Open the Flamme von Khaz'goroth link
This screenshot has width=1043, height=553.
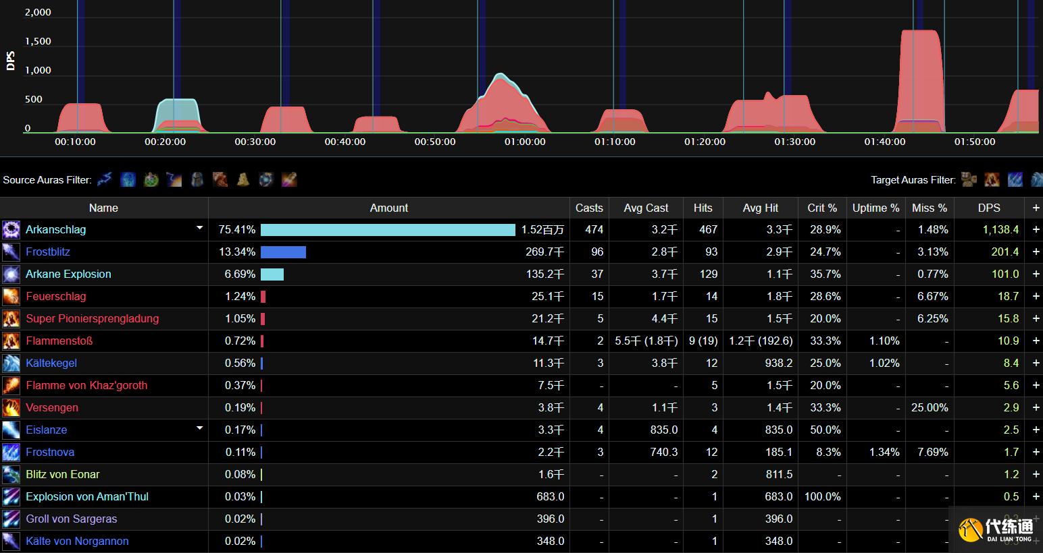86,386
